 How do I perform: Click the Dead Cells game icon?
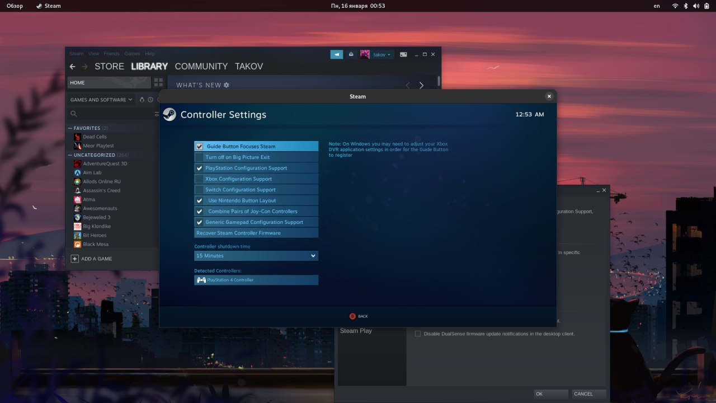pyautogui.click(x=77, y=137)
